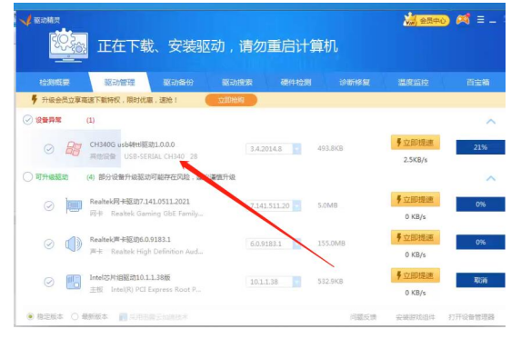Uncheck the Realtek声卡驱动 checkbox
This screenshot has height=349, width=521.
click(x=49, y=244)
